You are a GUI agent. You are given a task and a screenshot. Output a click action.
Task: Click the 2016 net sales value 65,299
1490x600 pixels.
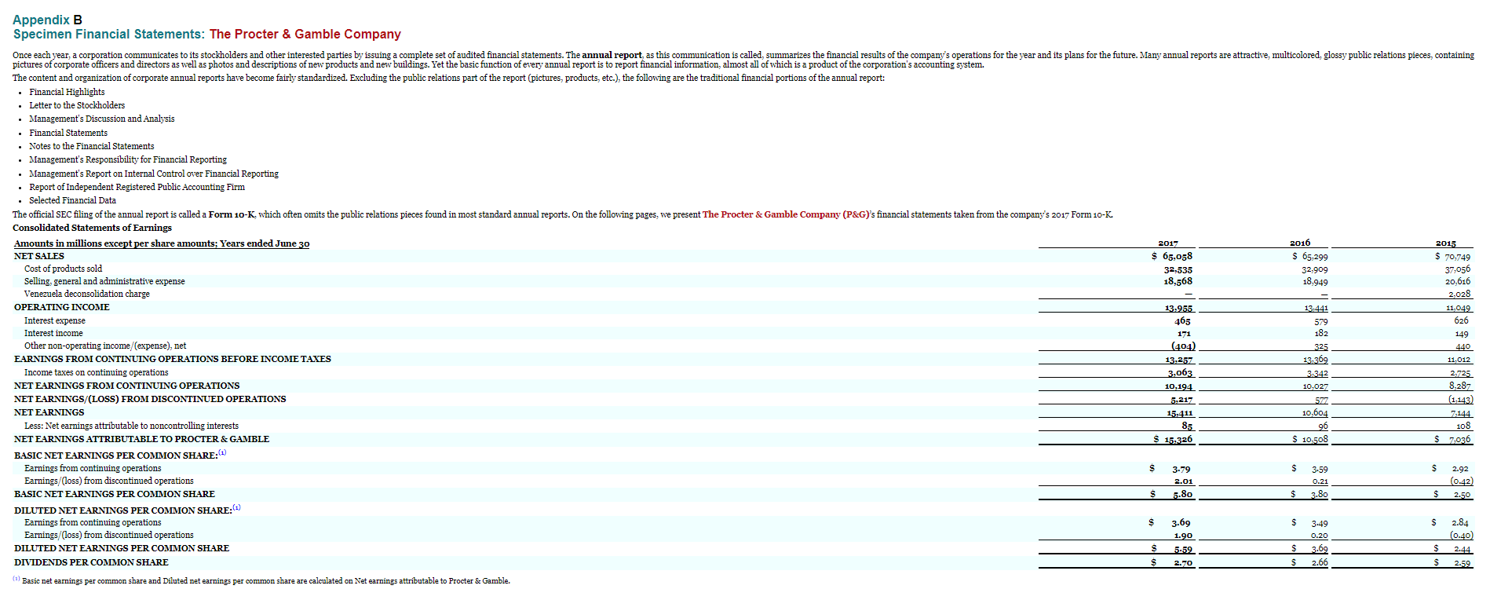(x=1314, y=256)
